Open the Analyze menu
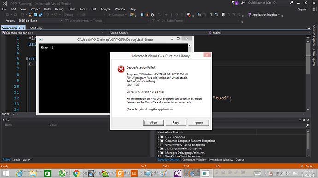The height and width of the screenshot is (178, 318). pos(106,9)
